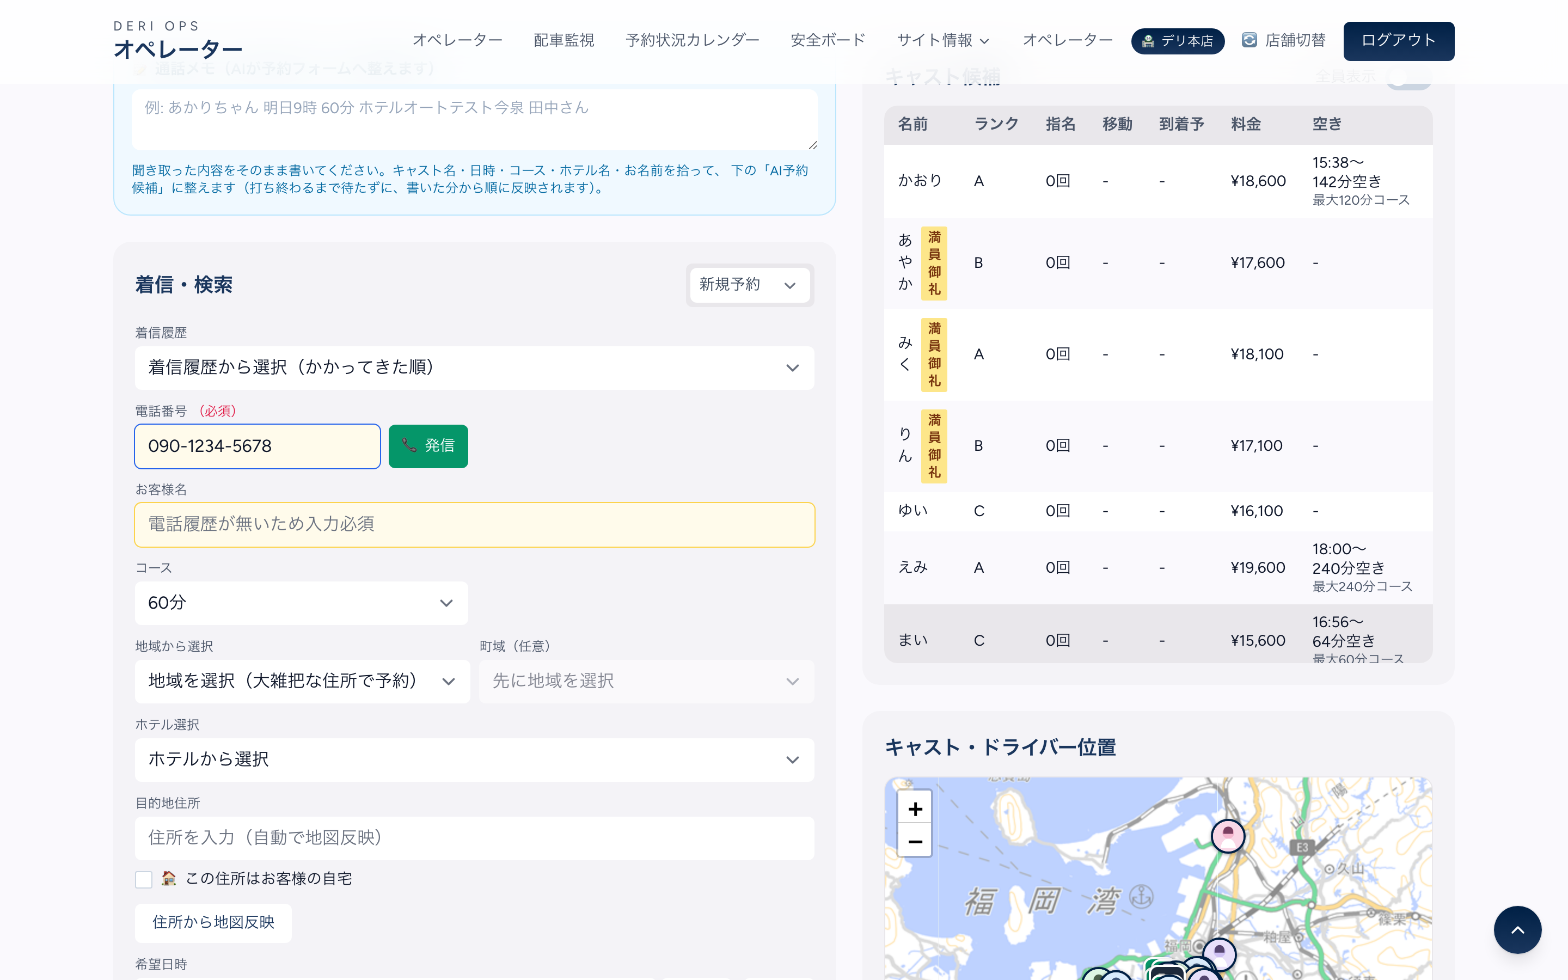Screen dimensions: 1568x980
Task: Click price ¥19,600 in えみ row
Action: point(1258,568)
